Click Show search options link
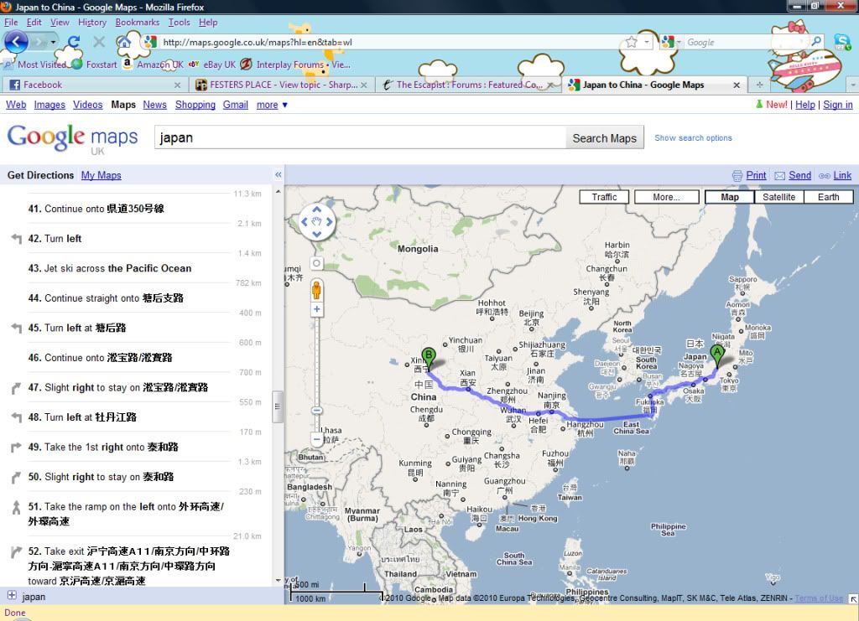Viewport: 859px width, 621px height. coord(693,138)
